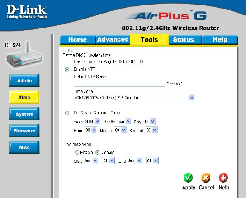Open the Month dropdown showing Aug
Viewport: 246px width, 198px height.
click(123, 122)
